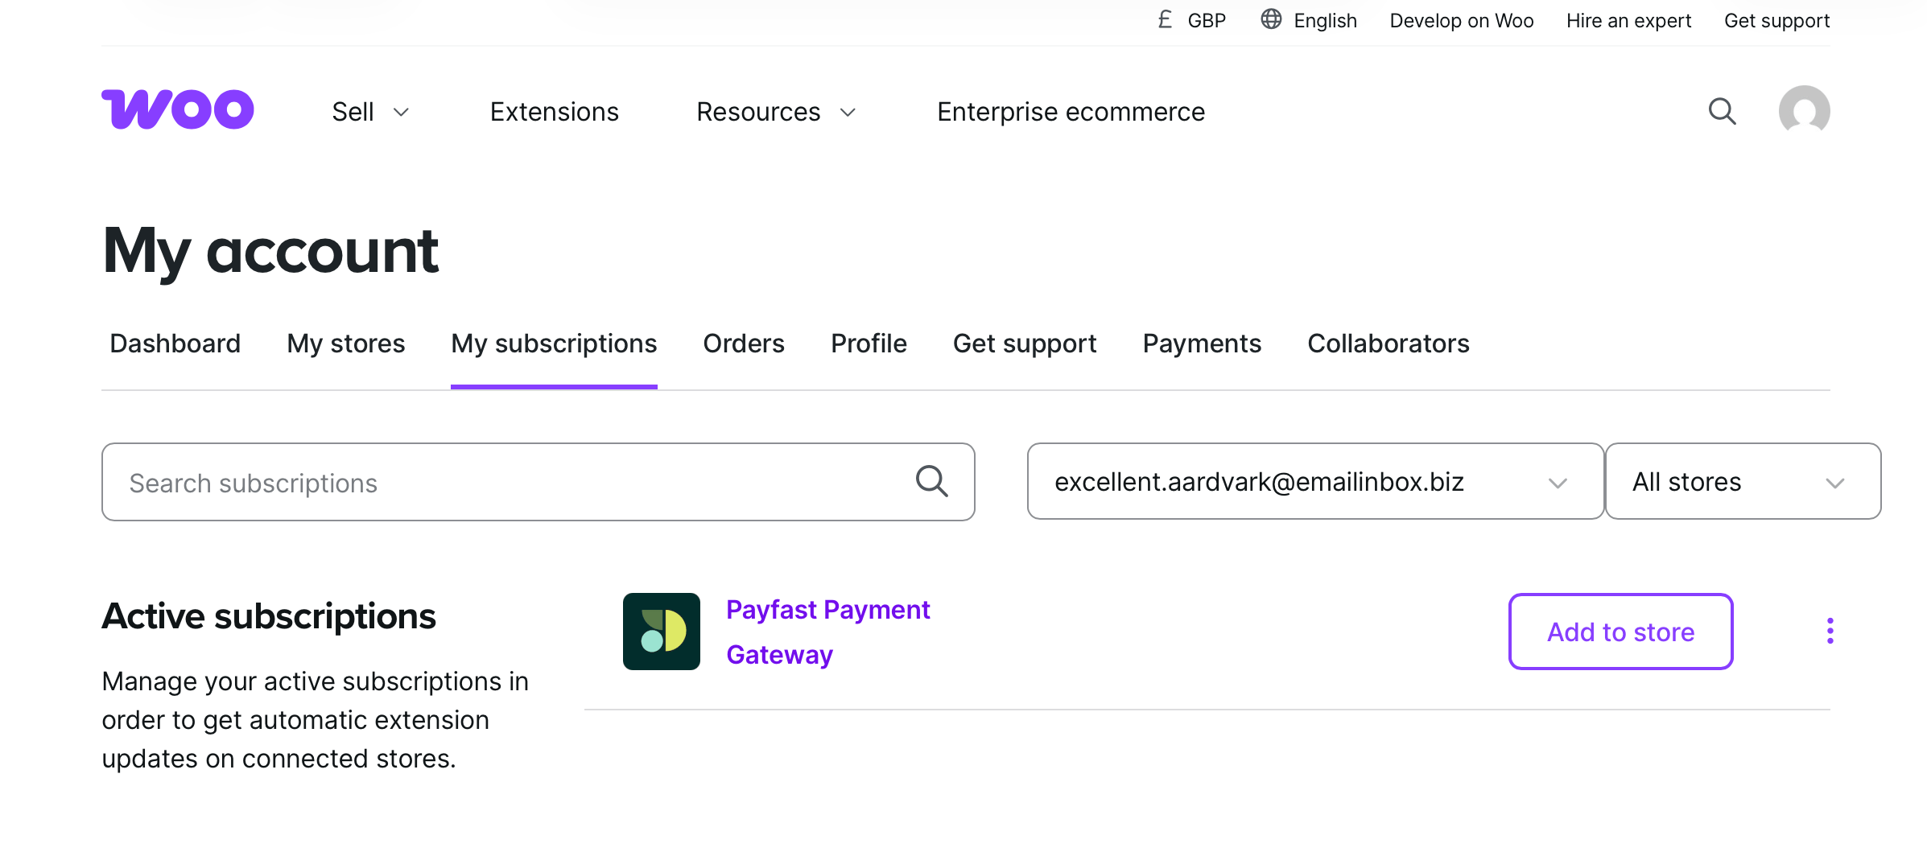Open the three-dot subscription options menu
This screenshot has height=856, width=1927.
pos(1830,631)
